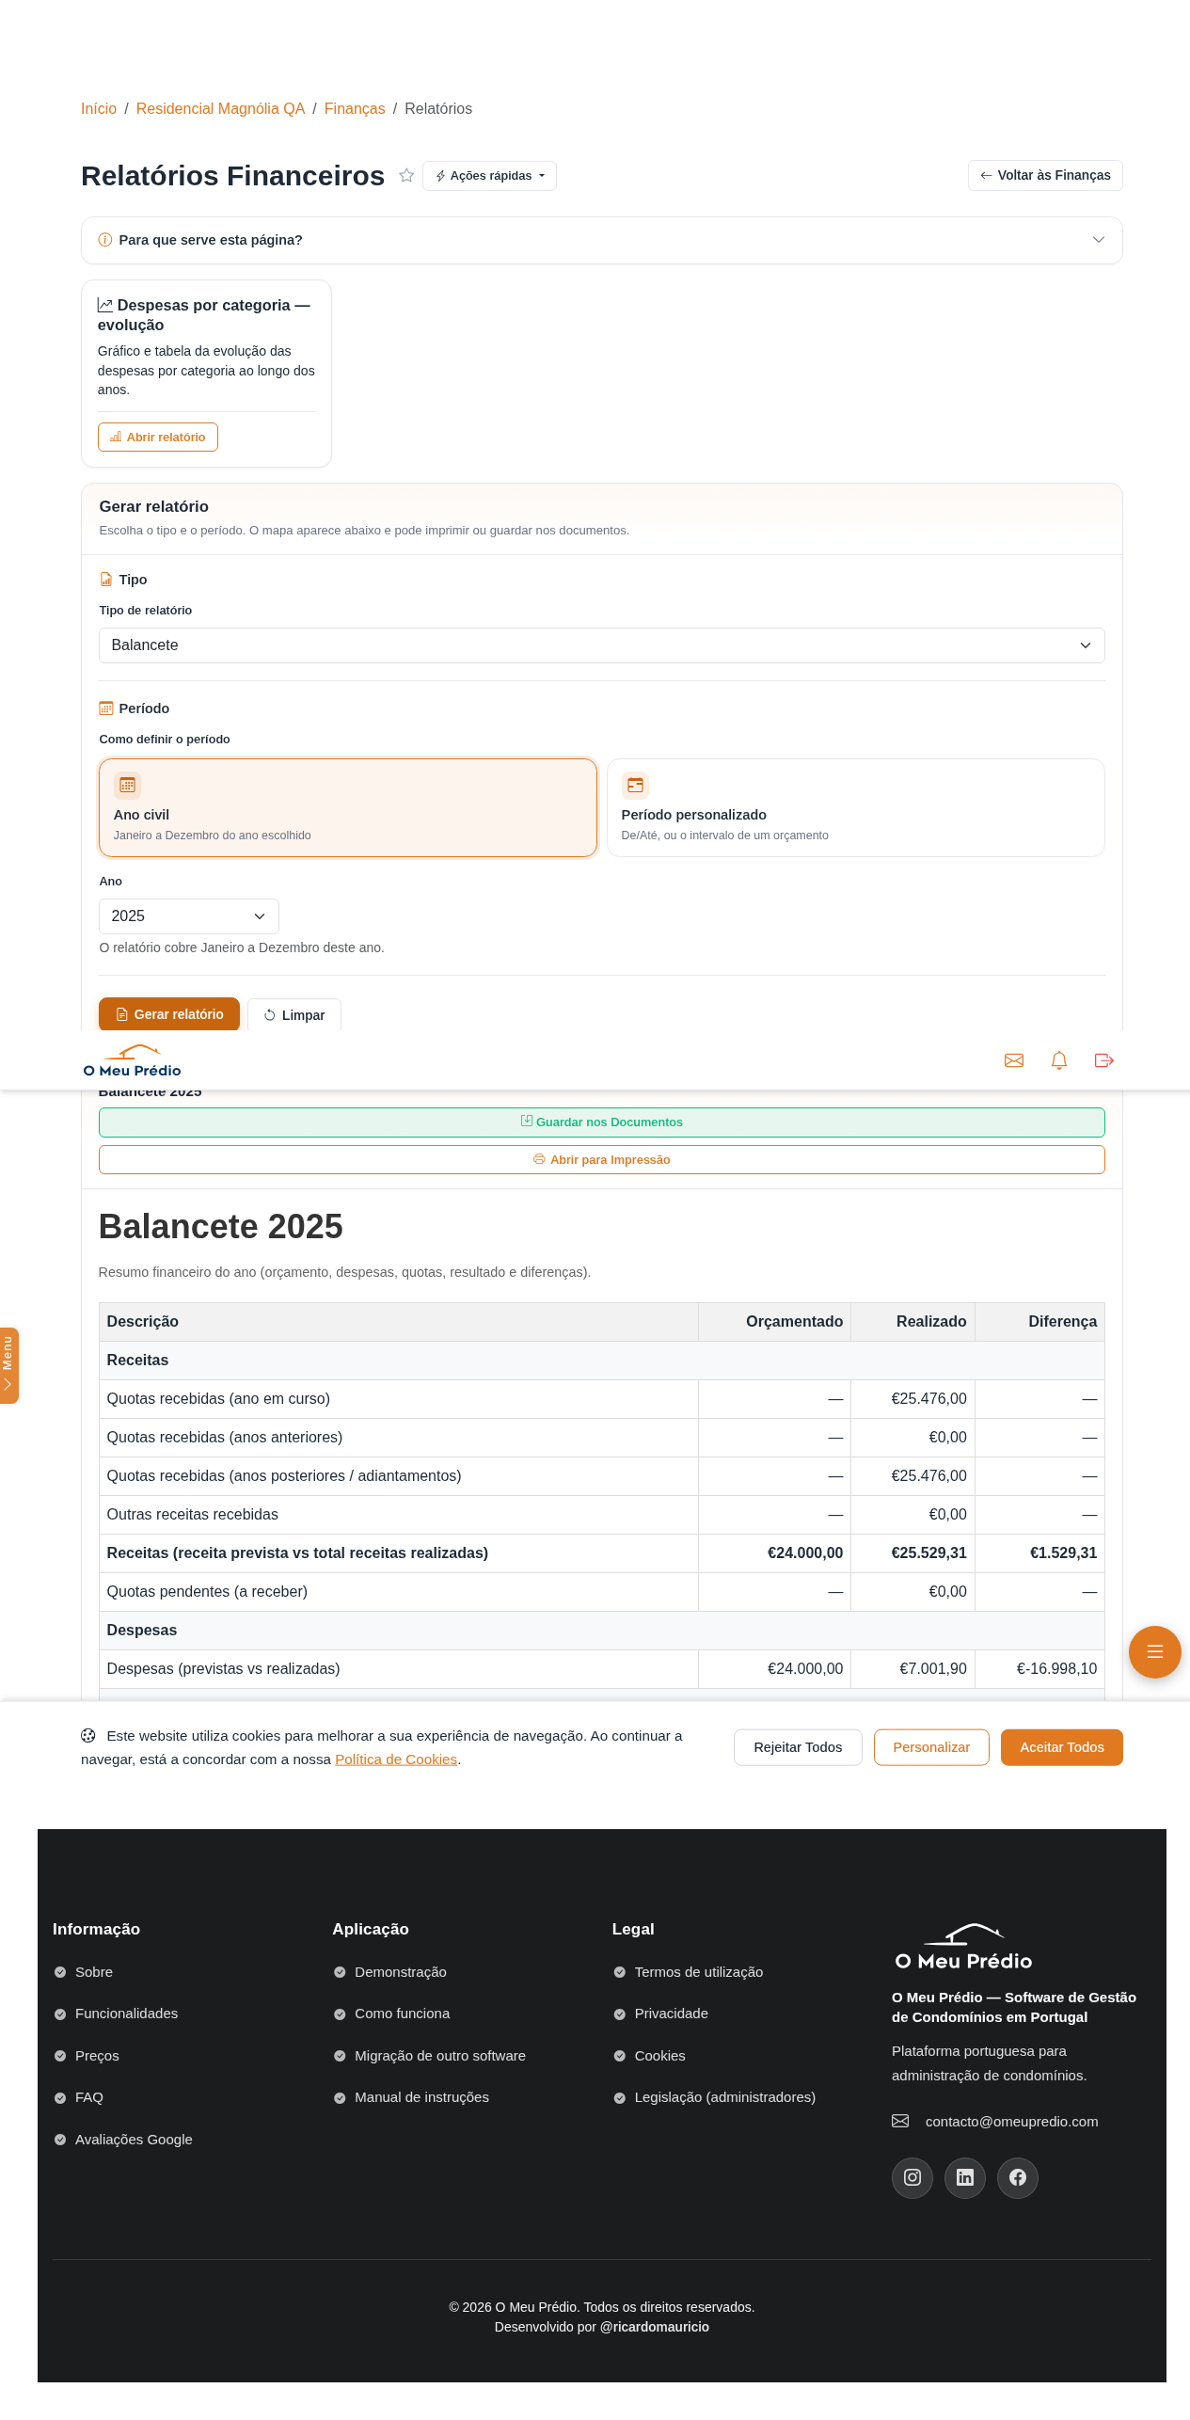Open the LinkedIn social icon

[965, 2177]
